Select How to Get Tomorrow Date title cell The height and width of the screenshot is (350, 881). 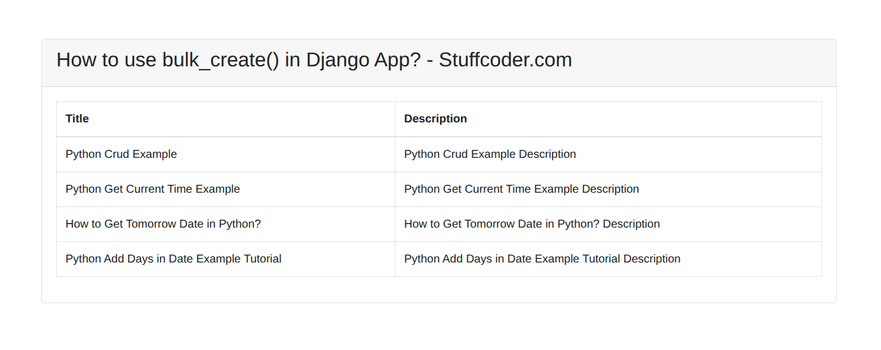[x=226, y=224]
